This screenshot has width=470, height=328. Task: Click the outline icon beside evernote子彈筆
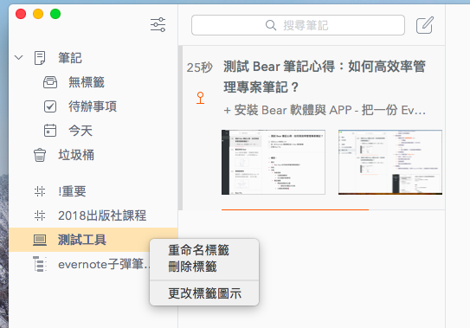point(40,264)
